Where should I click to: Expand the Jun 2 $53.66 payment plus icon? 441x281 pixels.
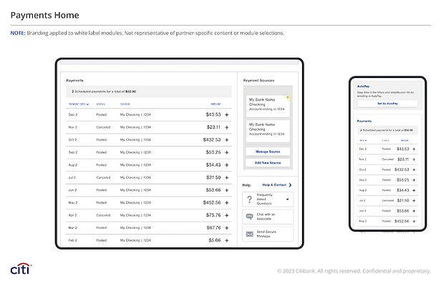(227, 190)
